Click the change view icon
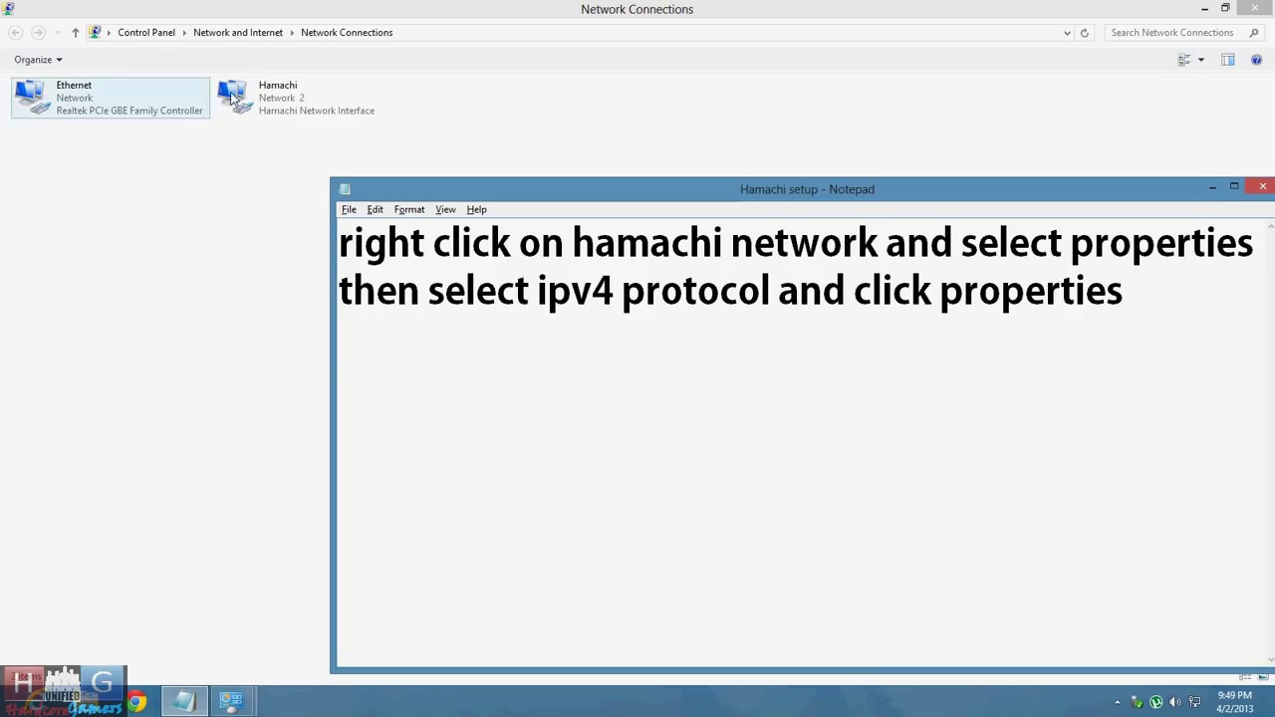 [1184, 60]
